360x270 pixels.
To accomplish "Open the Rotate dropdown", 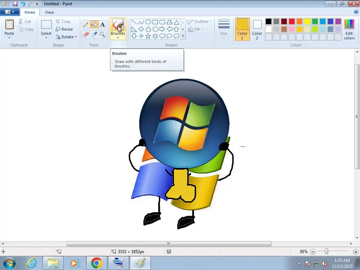I will pos(66,37).
